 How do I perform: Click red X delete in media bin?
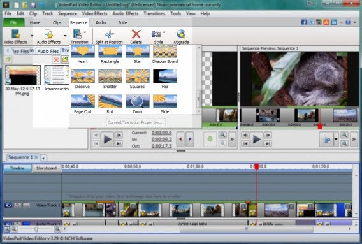pos(56,59)
